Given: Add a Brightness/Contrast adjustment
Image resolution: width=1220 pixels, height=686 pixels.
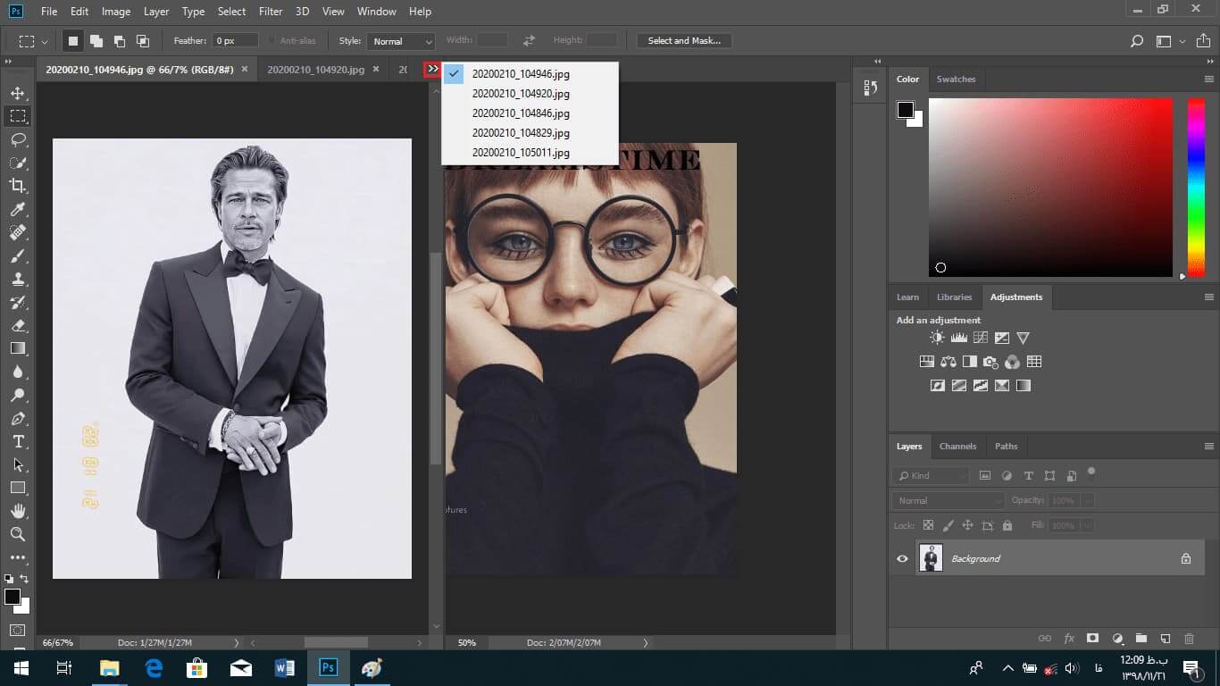Looking at the screenshot, I should point(937,338).
